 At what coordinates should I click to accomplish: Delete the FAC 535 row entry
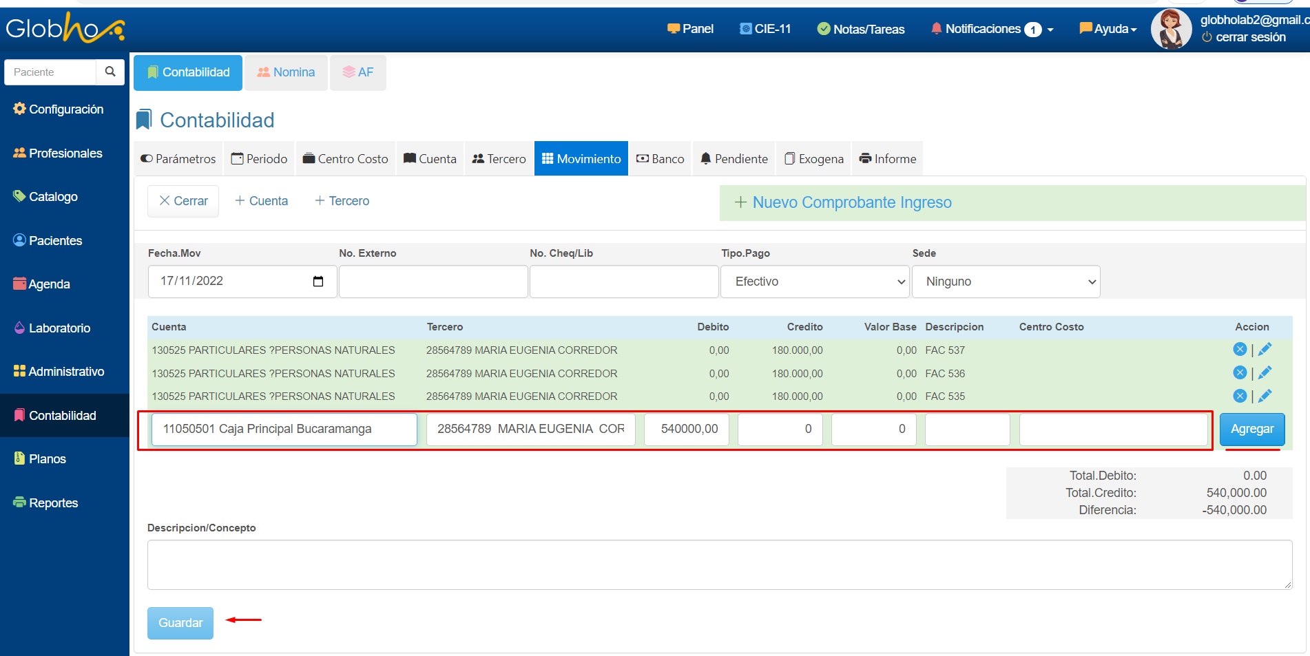(x=1239, y=396)
